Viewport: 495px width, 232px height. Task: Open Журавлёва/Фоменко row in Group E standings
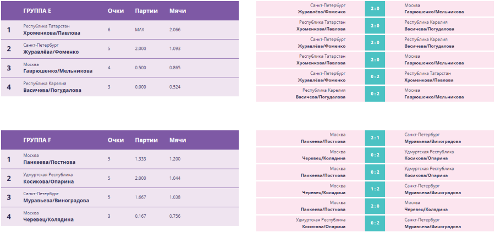pos(51,52)
